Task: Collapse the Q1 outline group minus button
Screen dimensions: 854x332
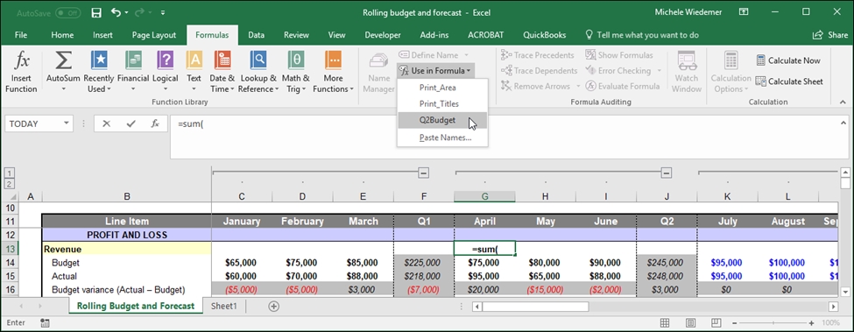Action: coord(424,173)
